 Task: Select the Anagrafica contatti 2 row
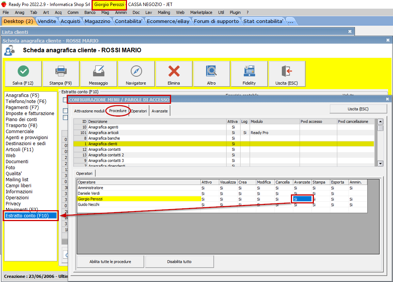click(223, 155)
